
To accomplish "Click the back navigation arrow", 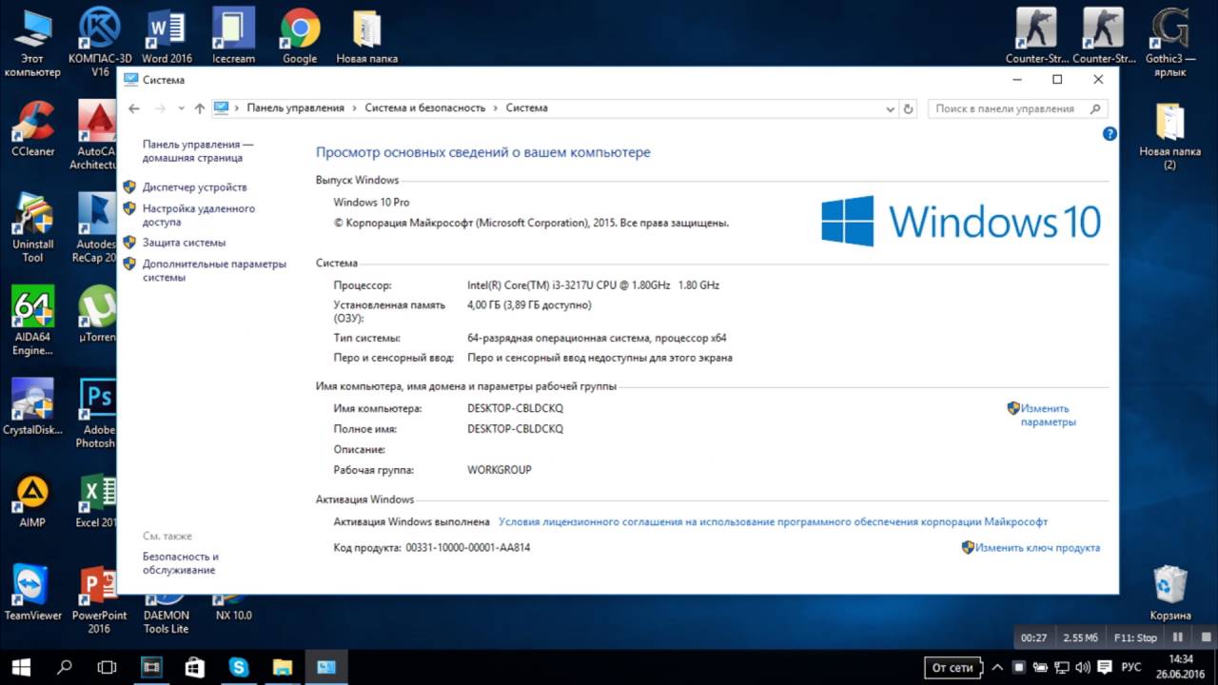I will 134,108.
